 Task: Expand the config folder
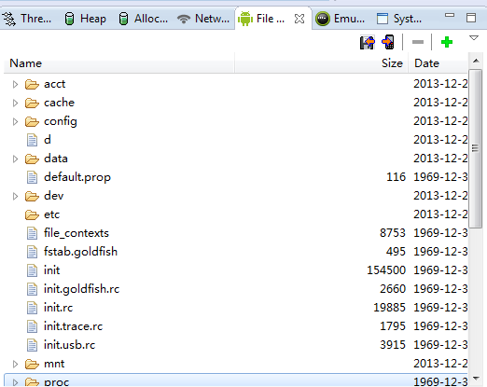point(15,121)
